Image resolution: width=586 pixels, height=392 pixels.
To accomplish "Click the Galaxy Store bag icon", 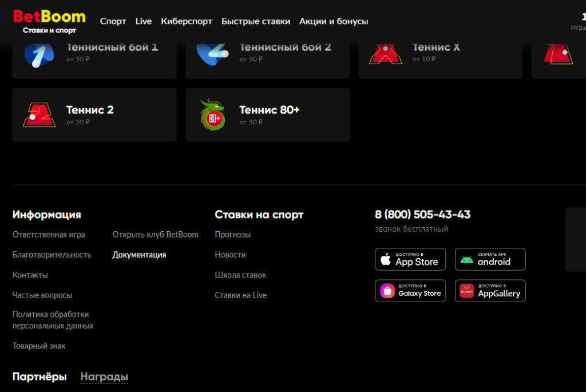I will pos(387,291).
